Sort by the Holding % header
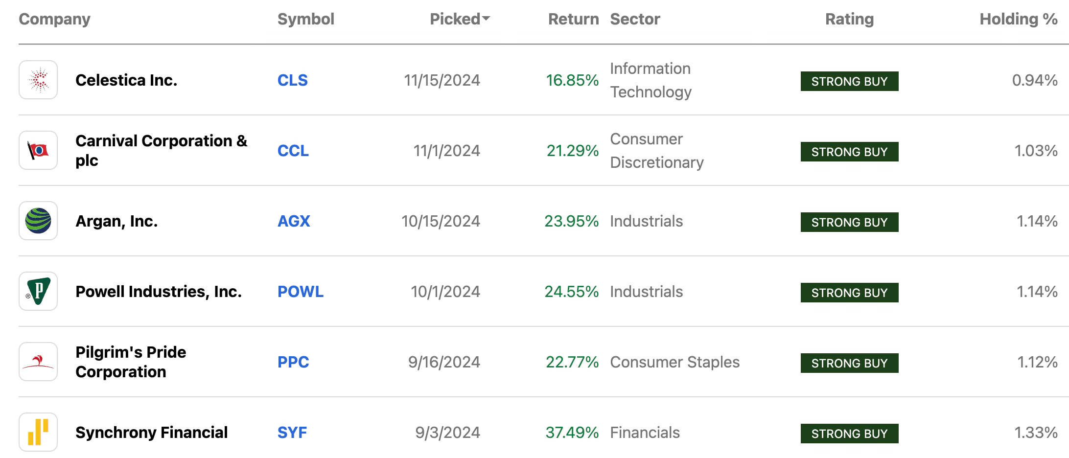Viewport: 1069px width, 458px height. [1019, 19]
